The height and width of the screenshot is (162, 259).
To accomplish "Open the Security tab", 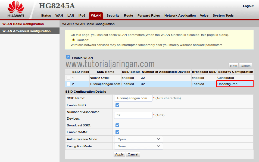I will coord(113,15).
